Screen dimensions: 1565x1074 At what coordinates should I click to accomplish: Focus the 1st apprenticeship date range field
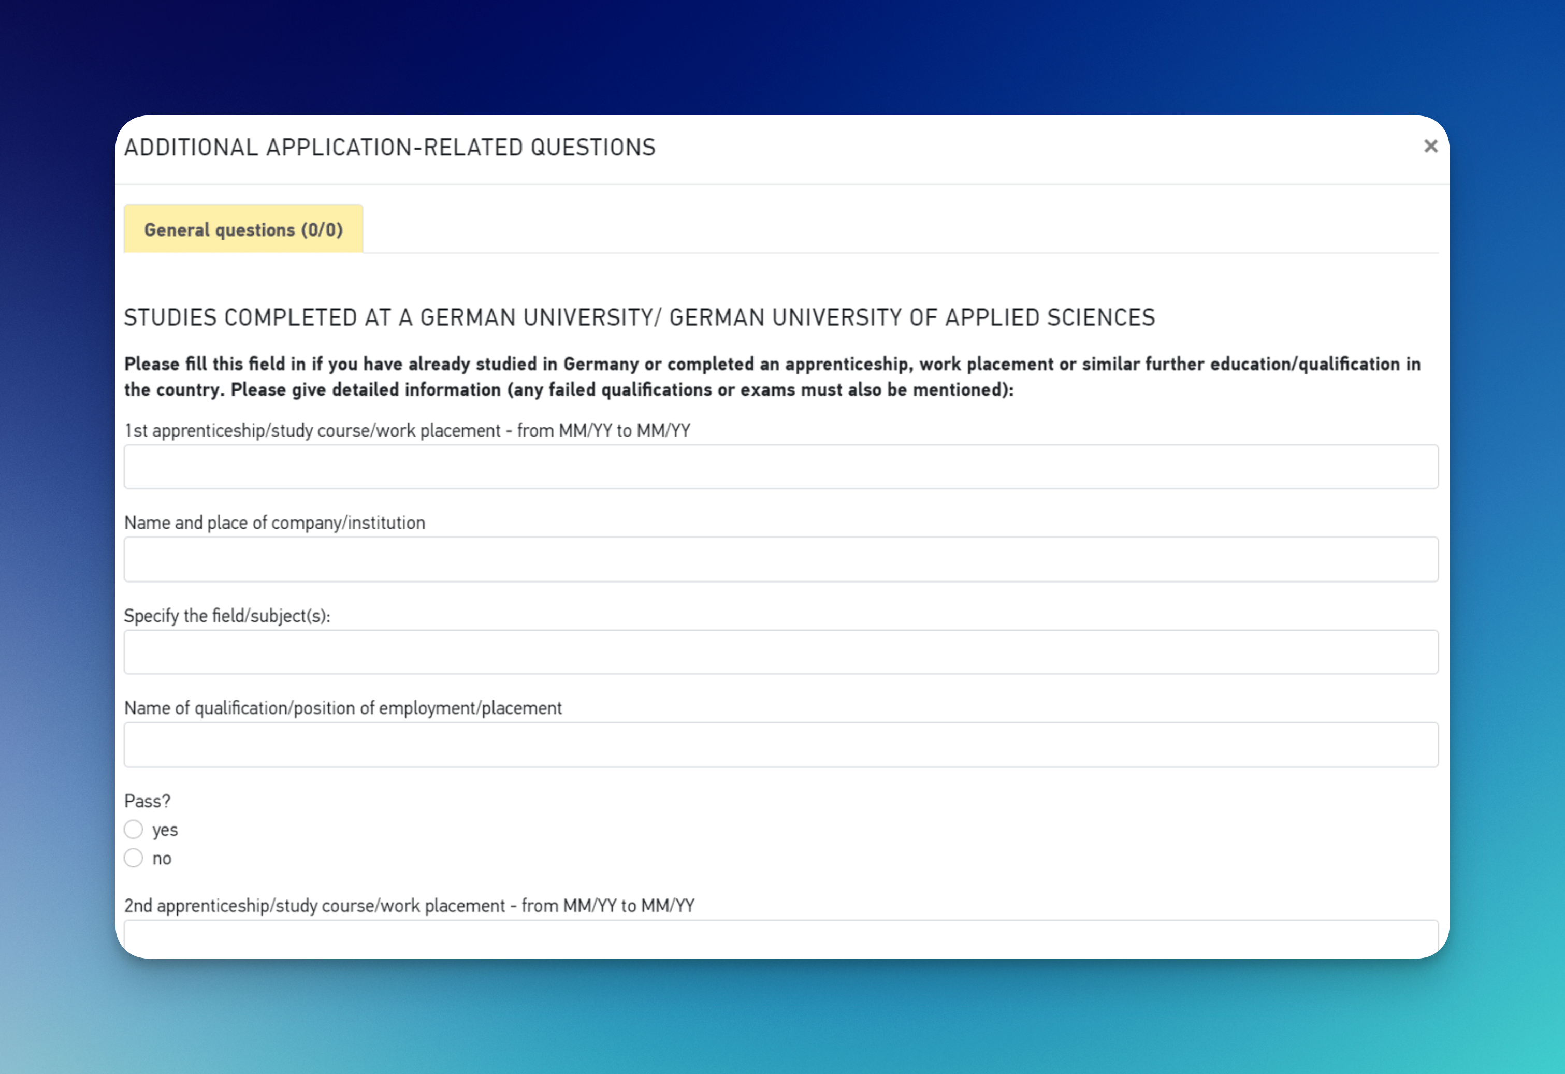coord(781,467)
